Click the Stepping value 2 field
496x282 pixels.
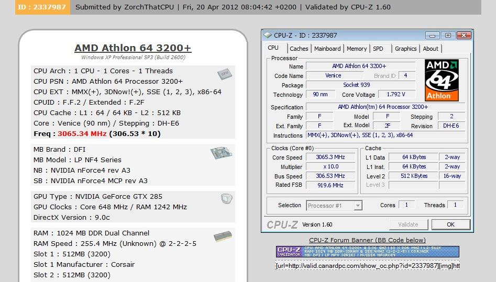451,116
